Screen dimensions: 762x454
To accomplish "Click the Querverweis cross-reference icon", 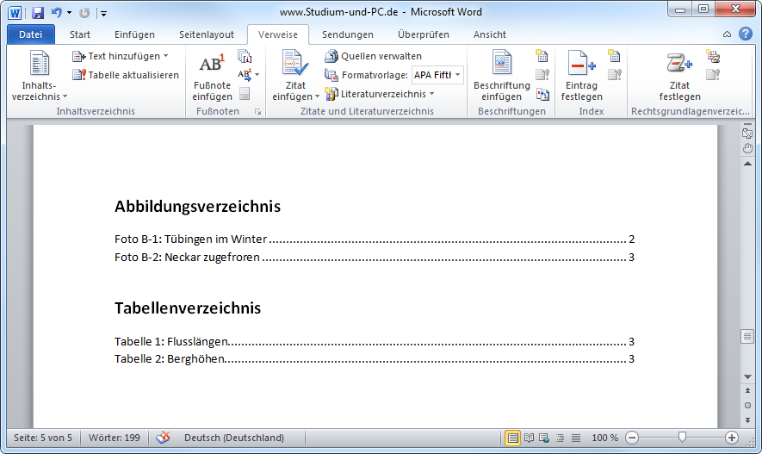I will coord(542,94).
